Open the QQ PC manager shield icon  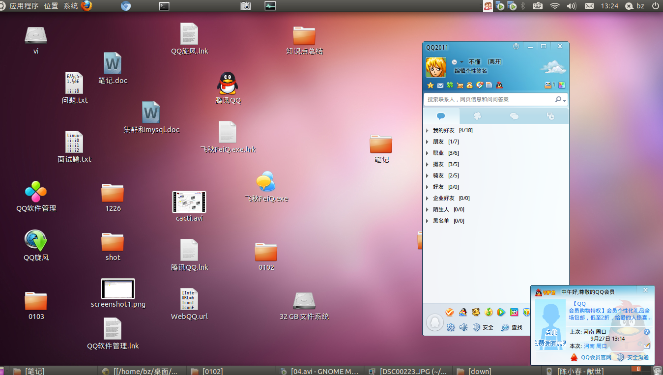526,312
